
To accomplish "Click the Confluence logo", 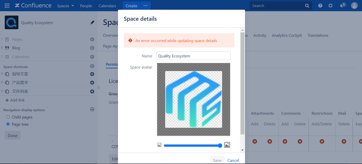I will coord(33,6).
